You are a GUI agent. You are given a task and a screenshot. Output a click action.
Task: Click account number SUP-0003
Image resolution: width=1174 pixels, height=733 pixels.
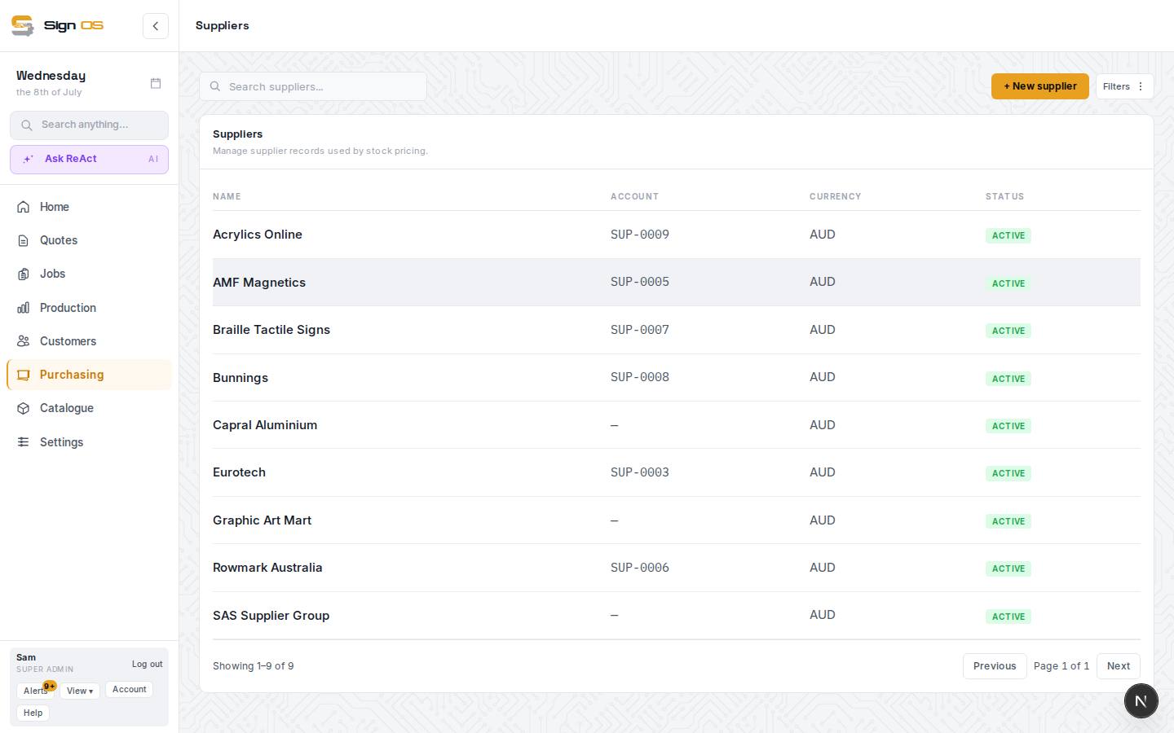coord(640,472)
